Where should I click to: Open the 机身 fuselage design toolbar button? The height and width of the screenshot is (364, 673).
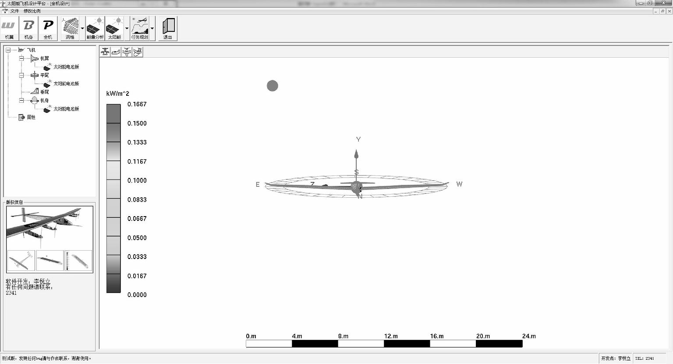28,29
